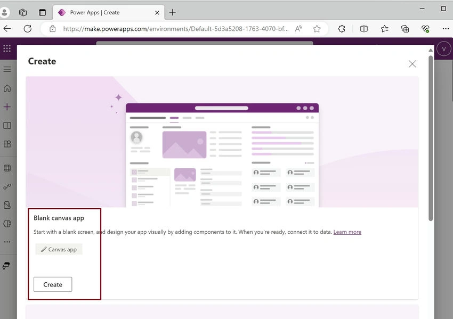453x319 pixels.
Task: Open the Tables grid icon in sidebar
Action: point(7,168)
